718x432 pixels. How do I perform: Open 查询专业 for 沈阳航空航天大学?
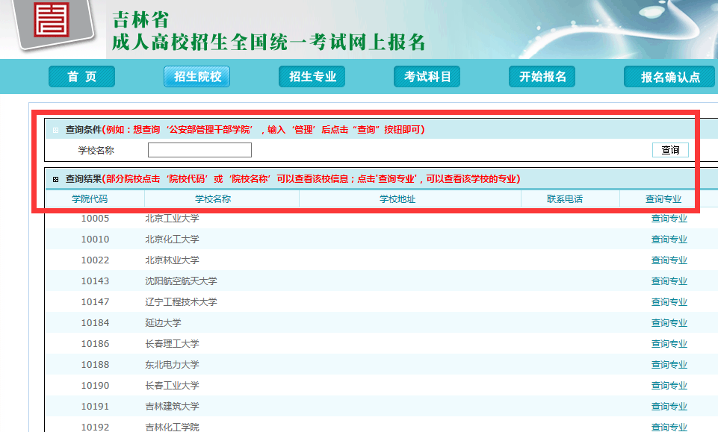click(x=669, y=281)
